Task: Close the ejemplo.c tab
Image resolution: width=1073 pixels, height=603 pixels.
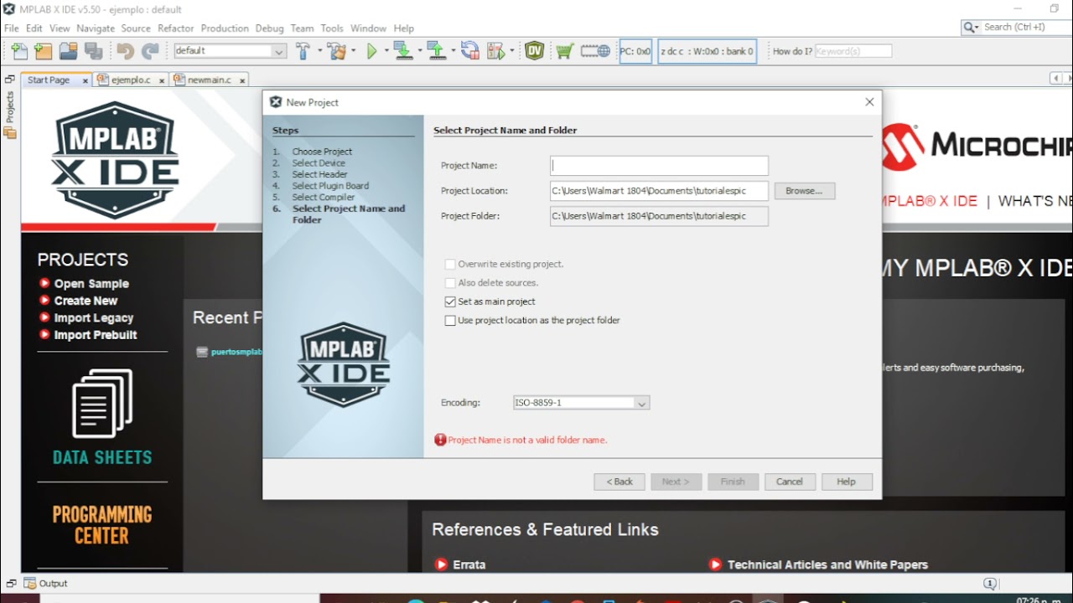Action: point(162,80)
